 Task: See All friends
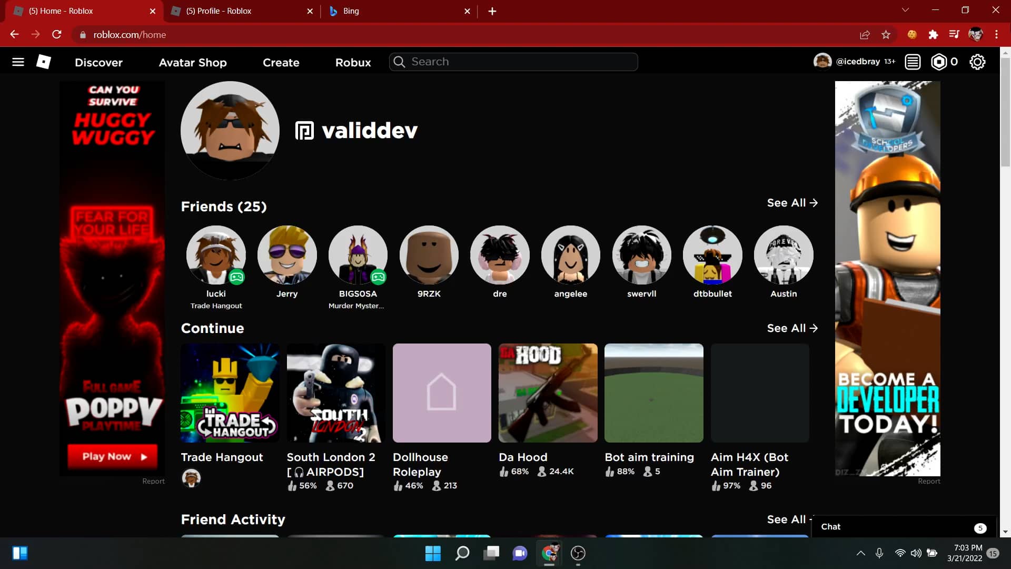792,203
